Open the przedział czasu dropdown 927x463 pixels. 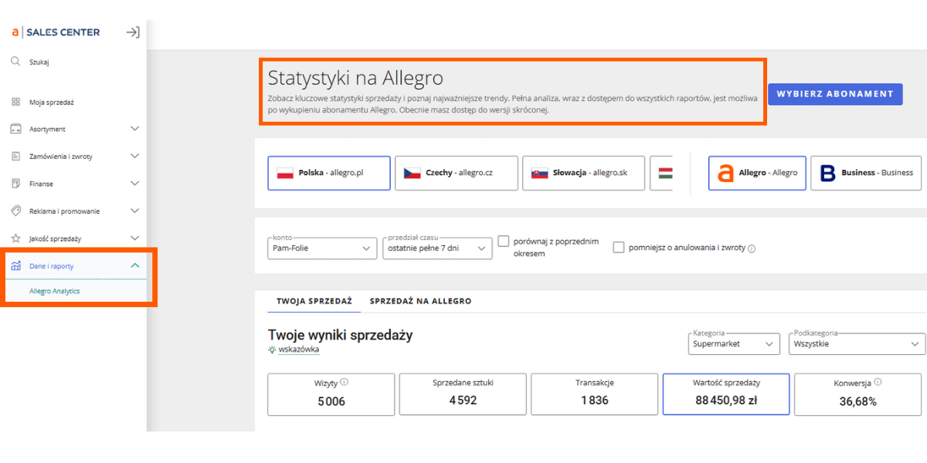point(437,248)
